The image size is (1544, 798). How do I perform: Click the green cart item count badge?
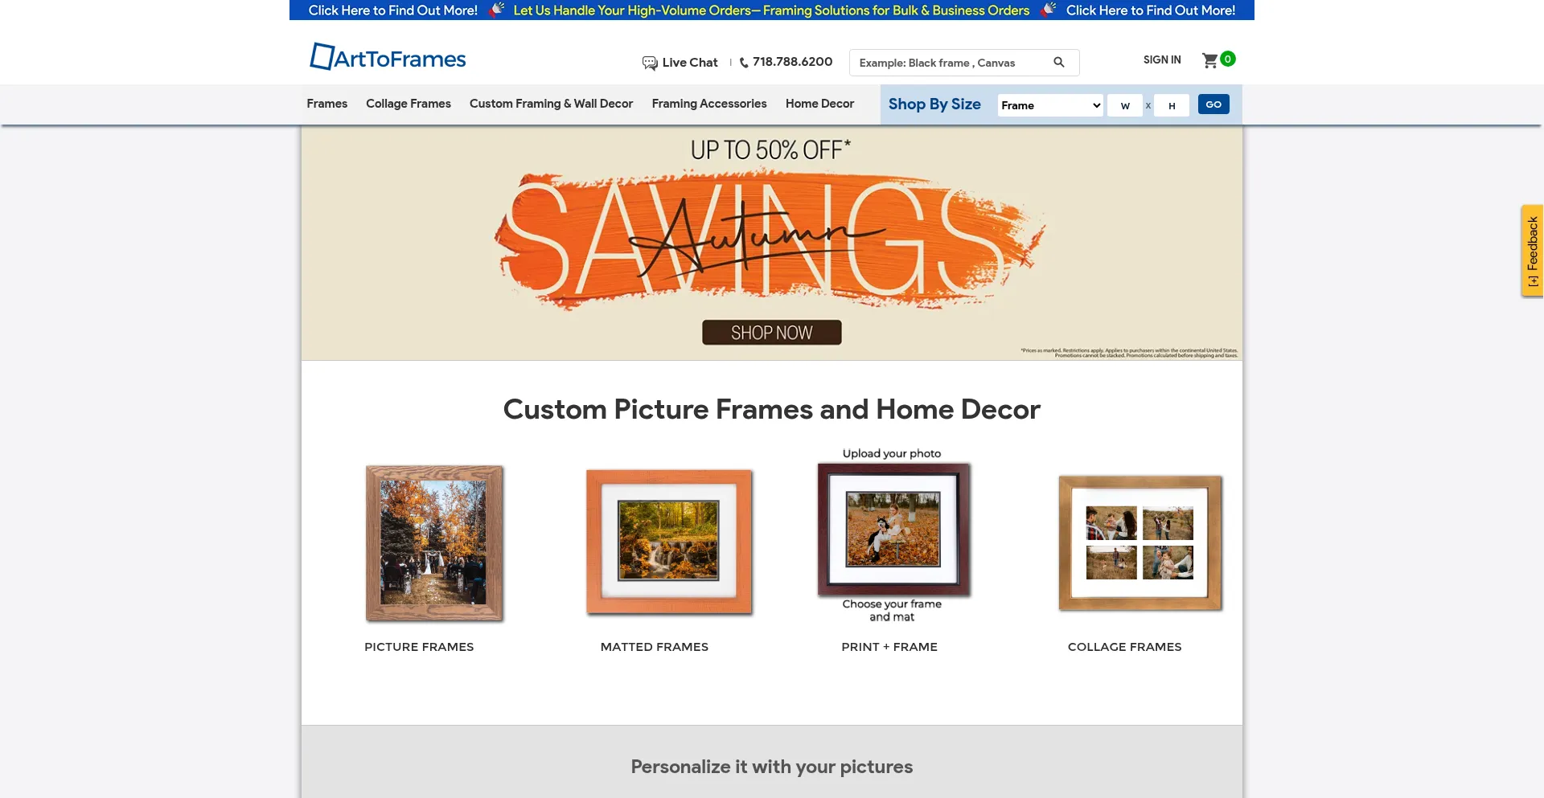tap(1228, 59)
